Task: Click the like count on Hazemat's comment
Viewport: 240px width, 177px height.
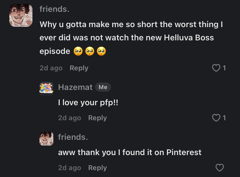Action: (224, 118)
